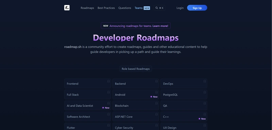Screen dimensions: 272x130
Task: Bookmark the Software Architect roadmap
Action: click(108, 114)
